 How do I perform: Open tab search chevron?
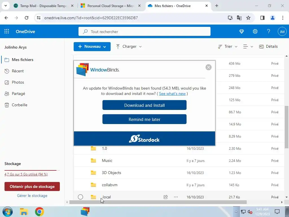[6, 6]
